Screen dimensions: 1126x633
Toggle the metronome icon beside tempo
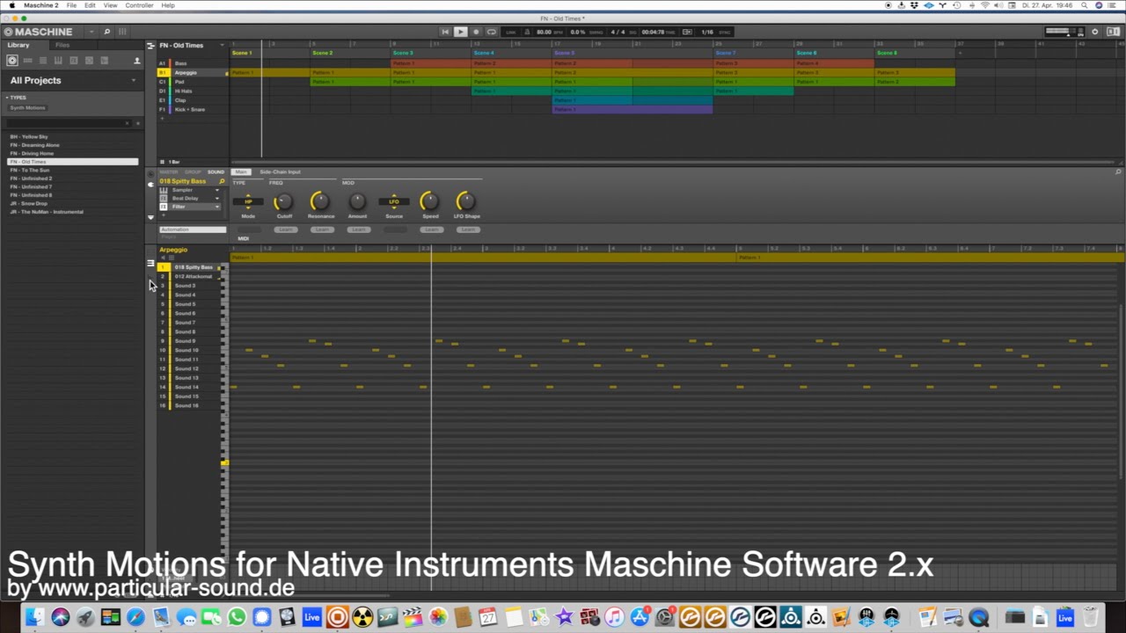tap(526, 32)
